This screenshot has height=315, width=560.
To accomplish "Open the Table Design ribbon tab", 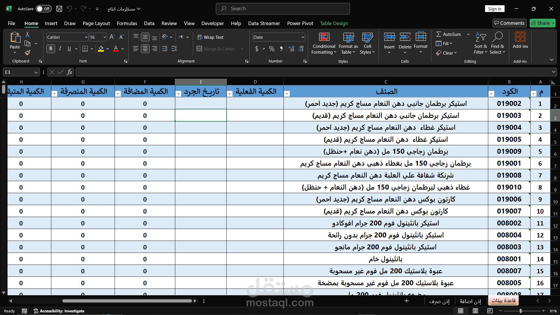I will pyautogui.click(x=334, y=23).
